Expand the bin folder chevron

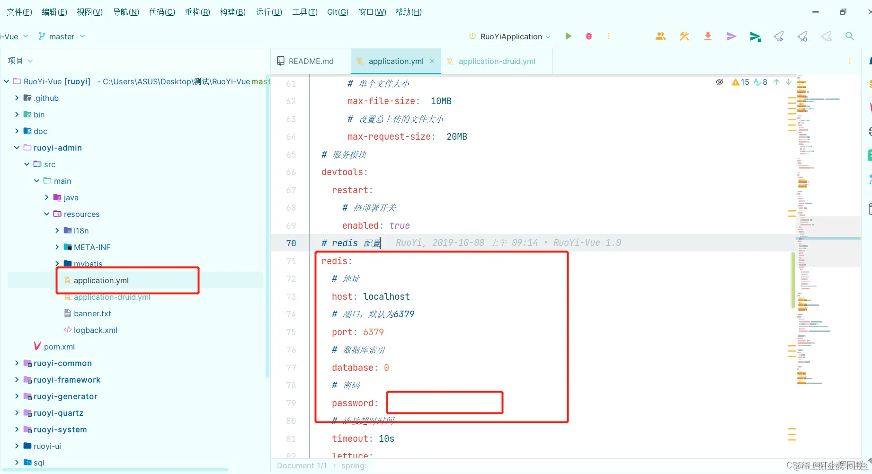pyautogui.click(x=17, y=115)
